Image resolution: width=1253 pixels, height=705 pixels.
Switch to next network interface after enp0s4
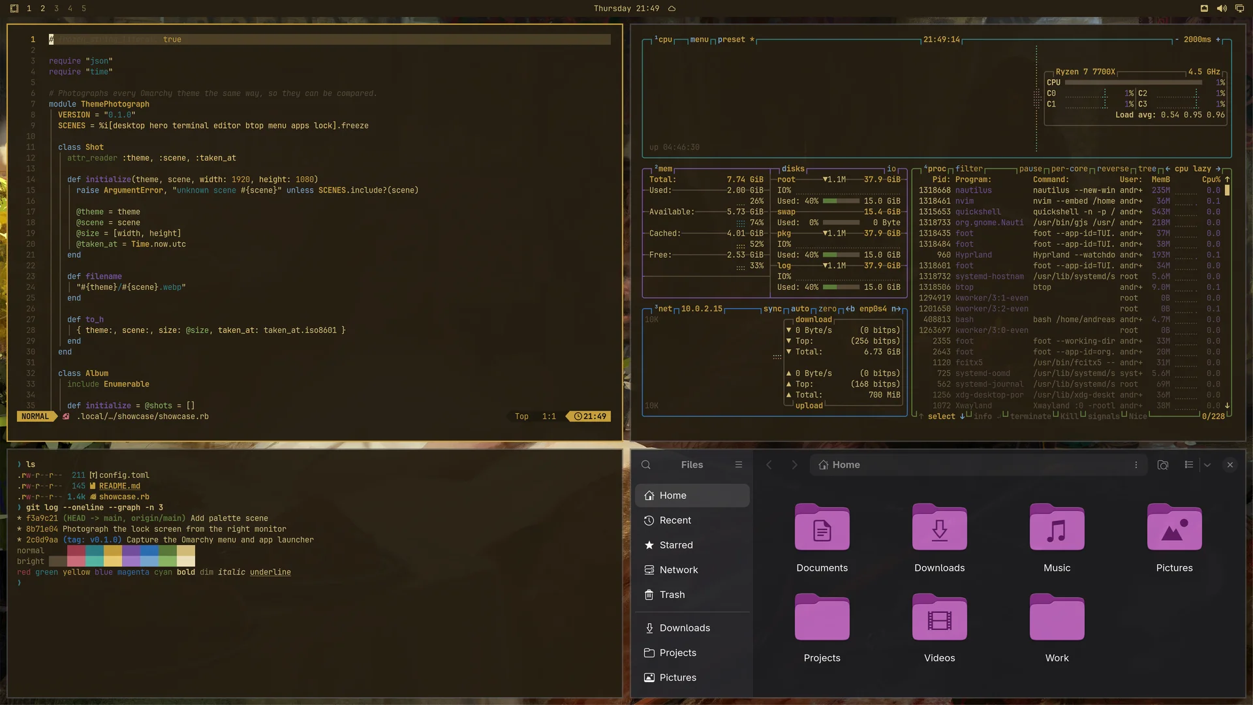(x=896, y=309)
